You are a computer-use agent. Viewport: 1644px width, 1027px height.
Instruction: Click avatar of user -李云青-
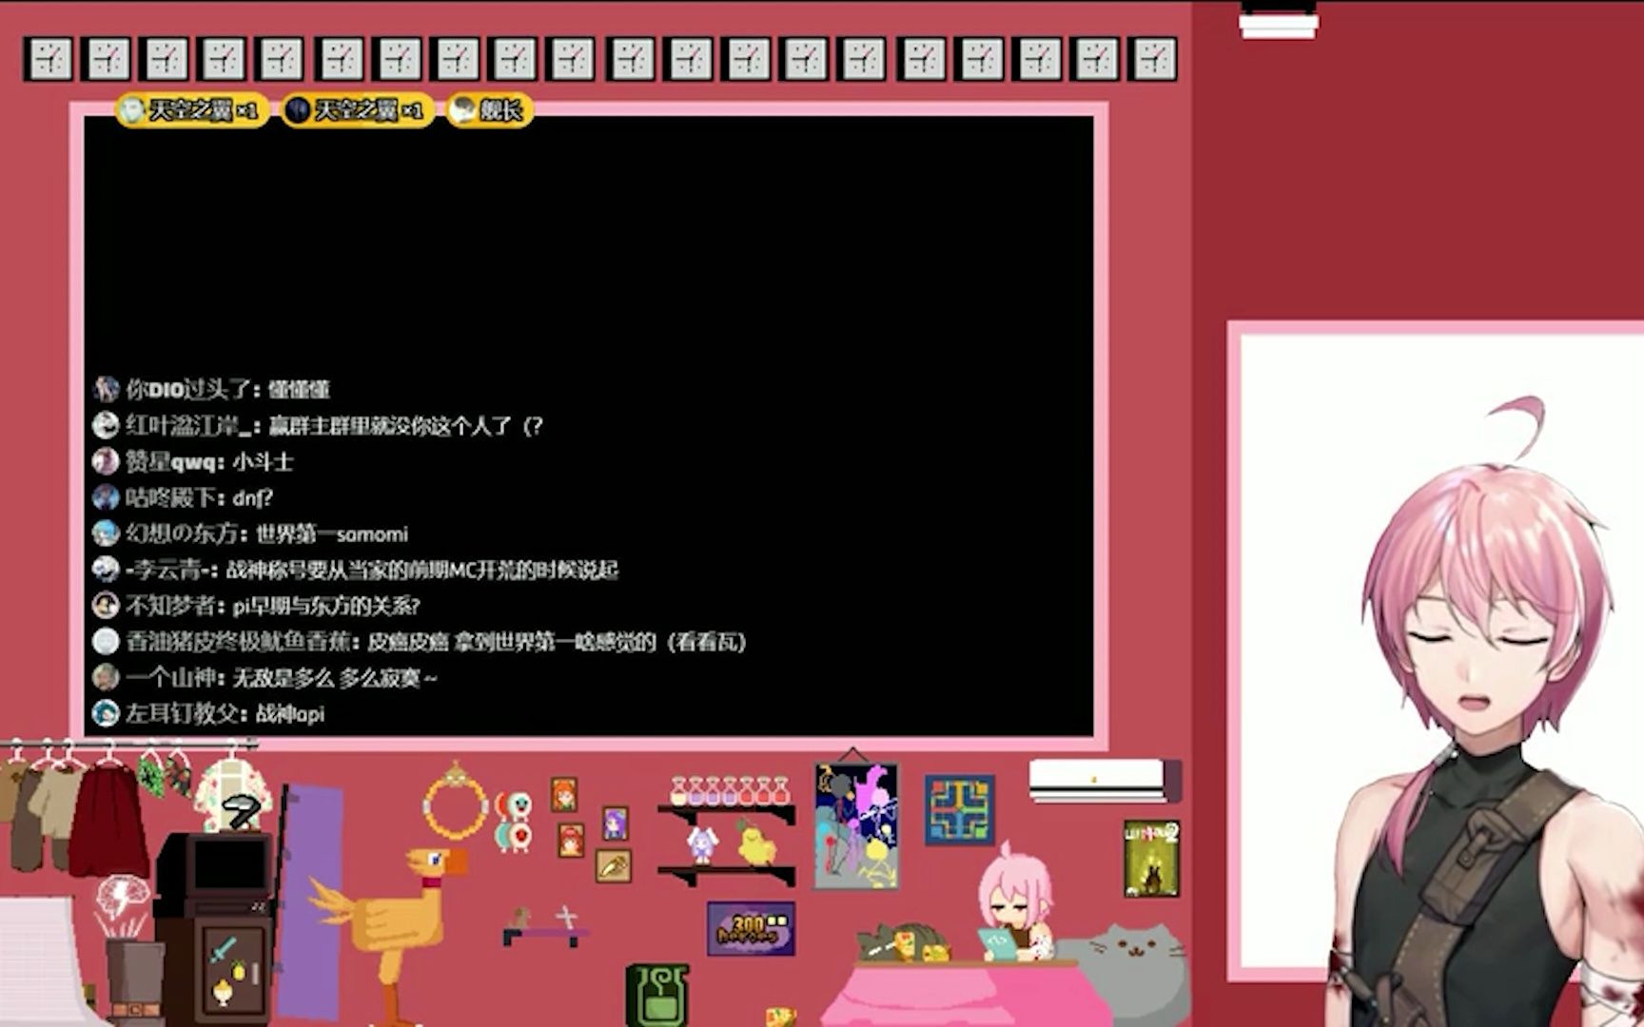tap(106, 570)
